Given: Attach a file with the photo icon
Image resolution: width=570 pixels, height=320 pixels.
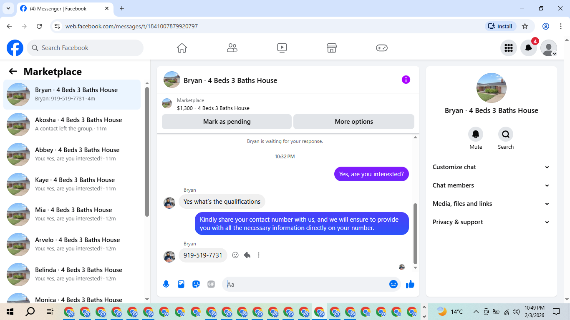Looking at the screenshot, I should click(x=181, y=284).
